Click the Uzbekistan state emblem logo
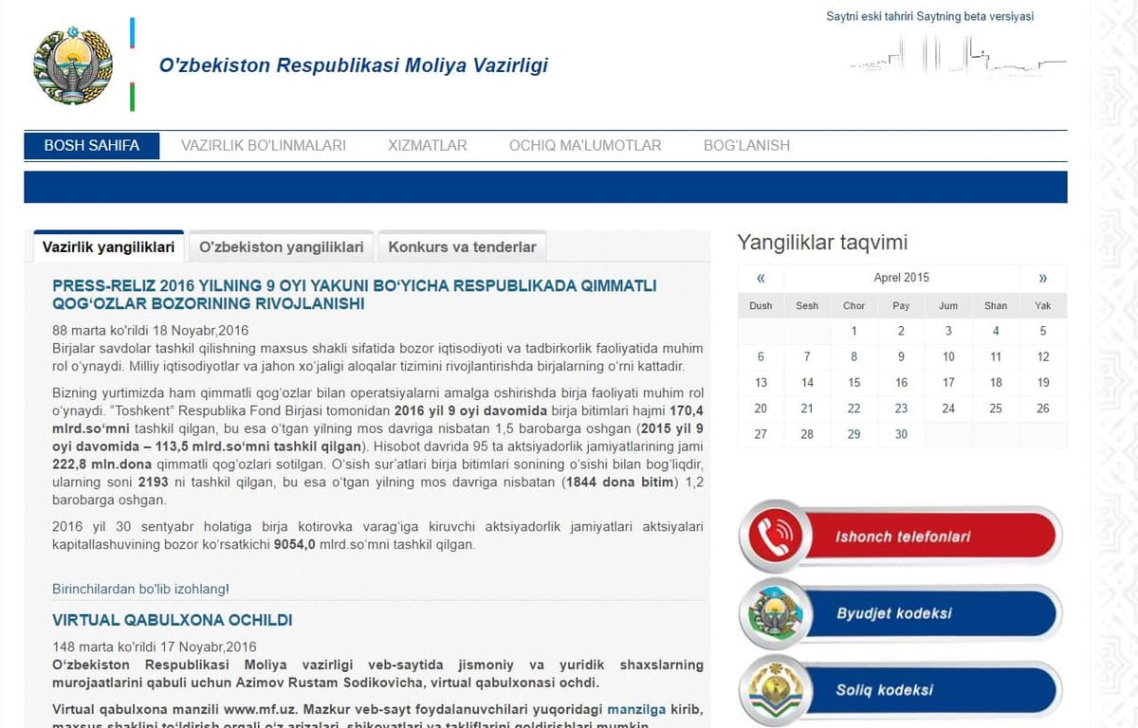This screenshot has width=1138, height=728. (x=73, y=64)
